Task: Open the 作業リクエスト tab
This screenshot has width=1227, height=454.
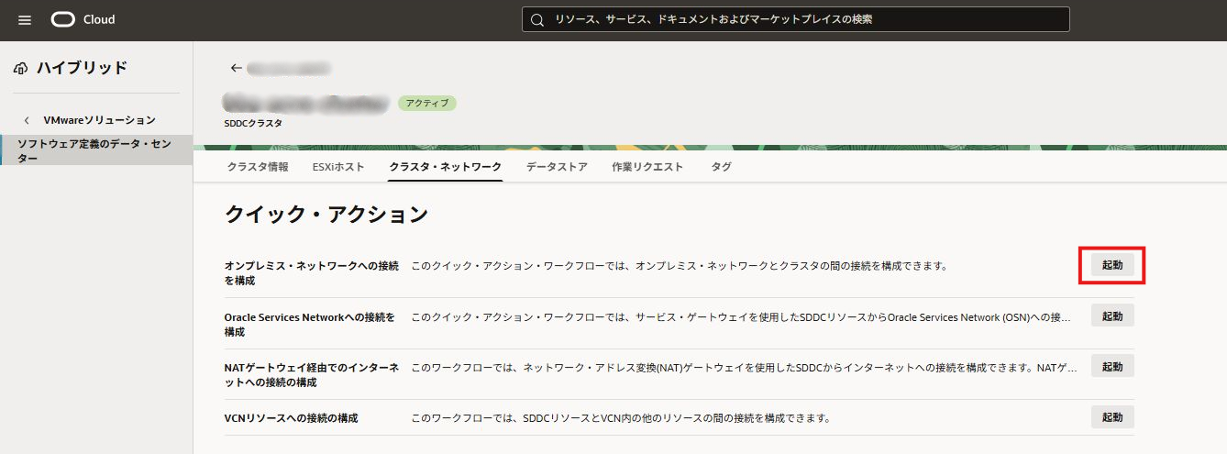Action: tap(647, 167)
